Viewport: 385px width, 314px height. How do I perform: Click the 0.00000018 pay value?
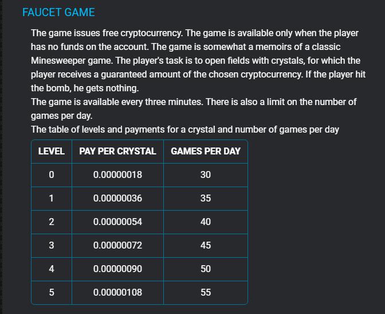(x=117, y=175)
